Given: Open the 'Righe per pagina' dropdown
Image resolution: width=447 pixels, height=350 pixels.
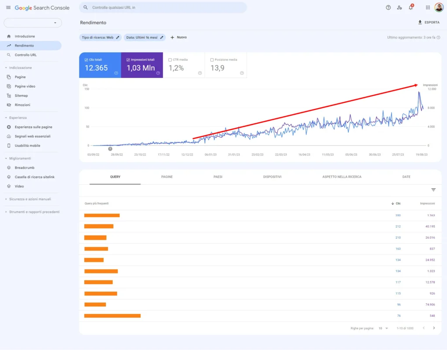Looking at the screenshot, I should pos(383,327).
